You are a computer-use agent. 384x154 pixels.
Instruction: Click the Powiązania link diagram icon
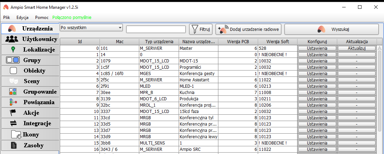(x=13, y=102)
